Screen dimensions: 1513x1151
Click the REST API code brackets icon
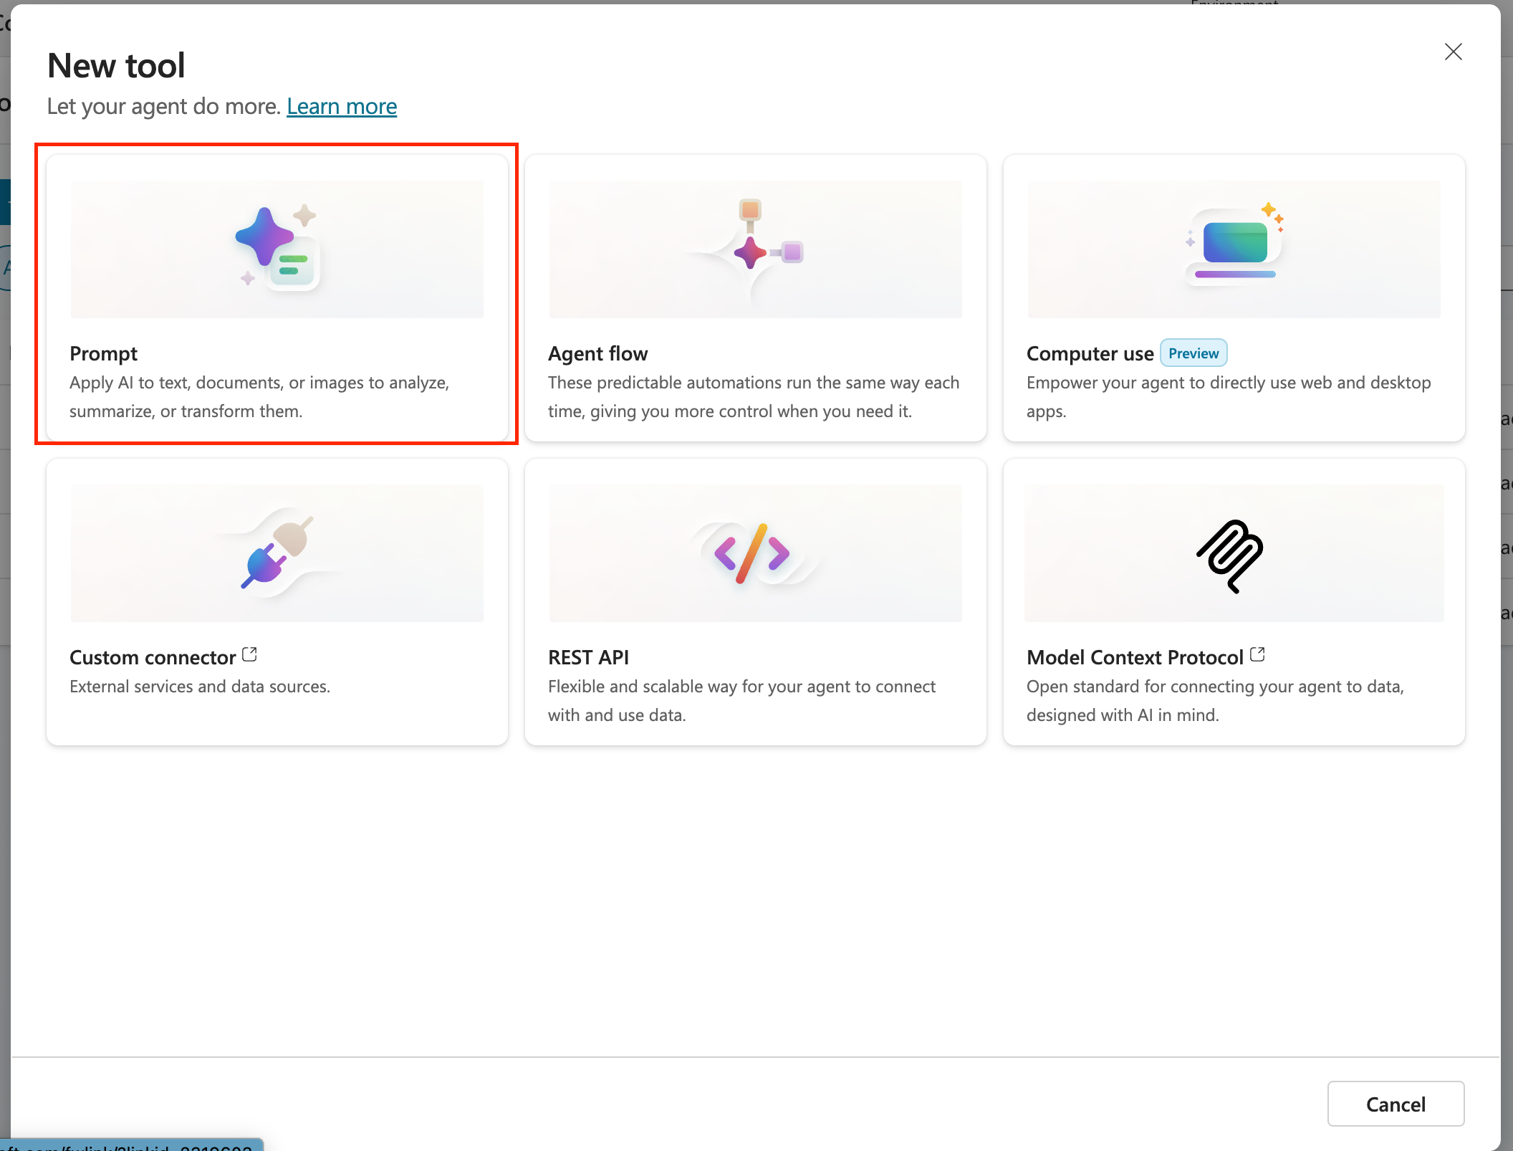tap(752, 553)
